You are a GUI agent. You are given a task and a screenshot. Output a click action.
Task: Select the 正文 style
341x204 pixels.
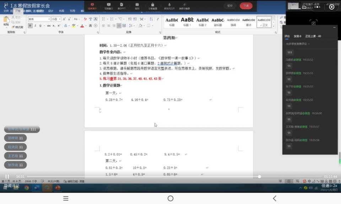pos(264,22)
